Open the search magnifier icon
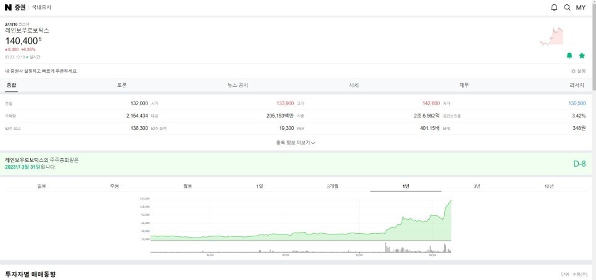 click(567, 7)
